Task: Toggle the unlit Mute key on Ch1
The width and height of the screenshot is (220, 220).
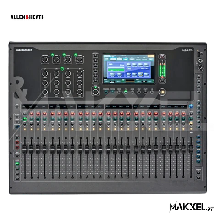Action: pos(25,114)
